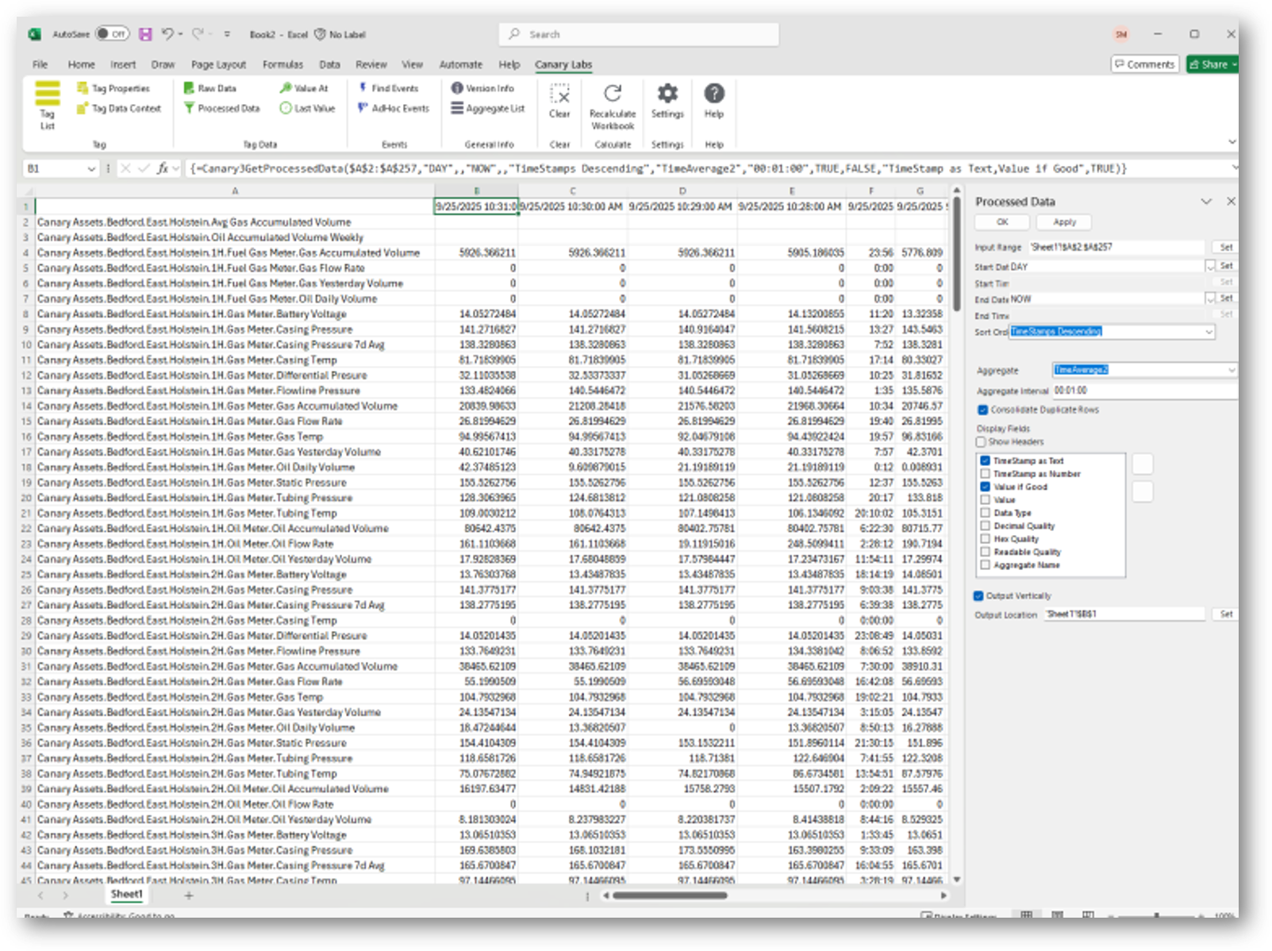Launch Find Events

[x=388, y=88]
